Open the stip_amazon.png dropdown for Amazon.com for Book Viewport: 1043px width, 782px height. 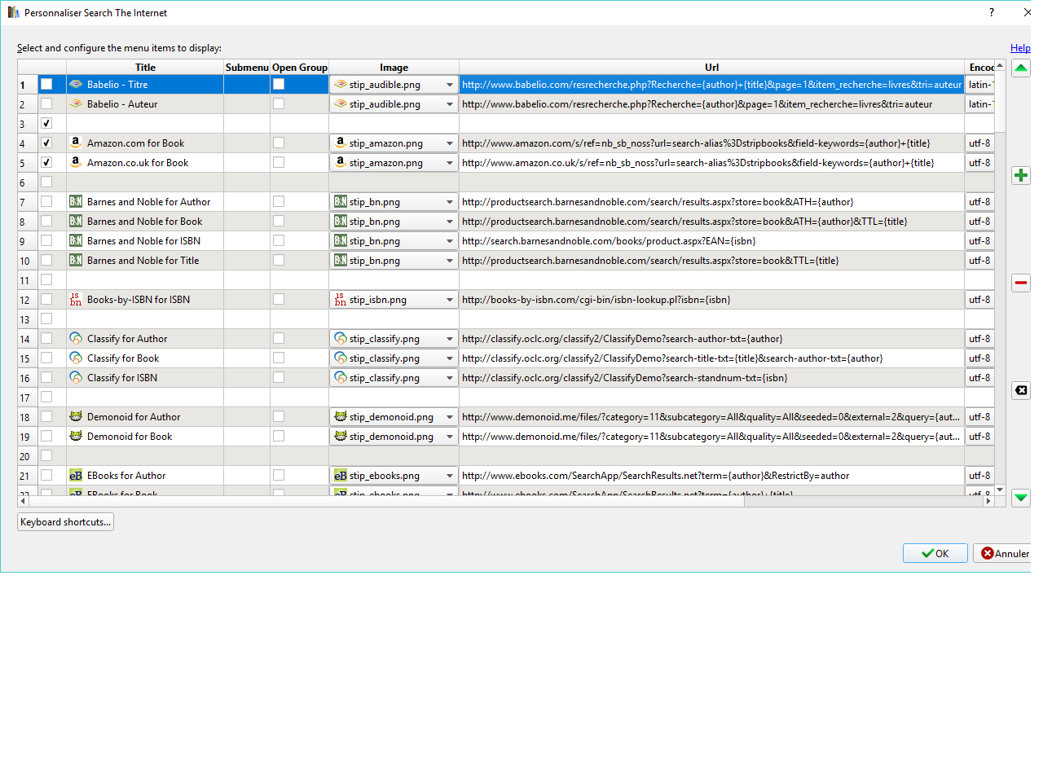(394, 143)
